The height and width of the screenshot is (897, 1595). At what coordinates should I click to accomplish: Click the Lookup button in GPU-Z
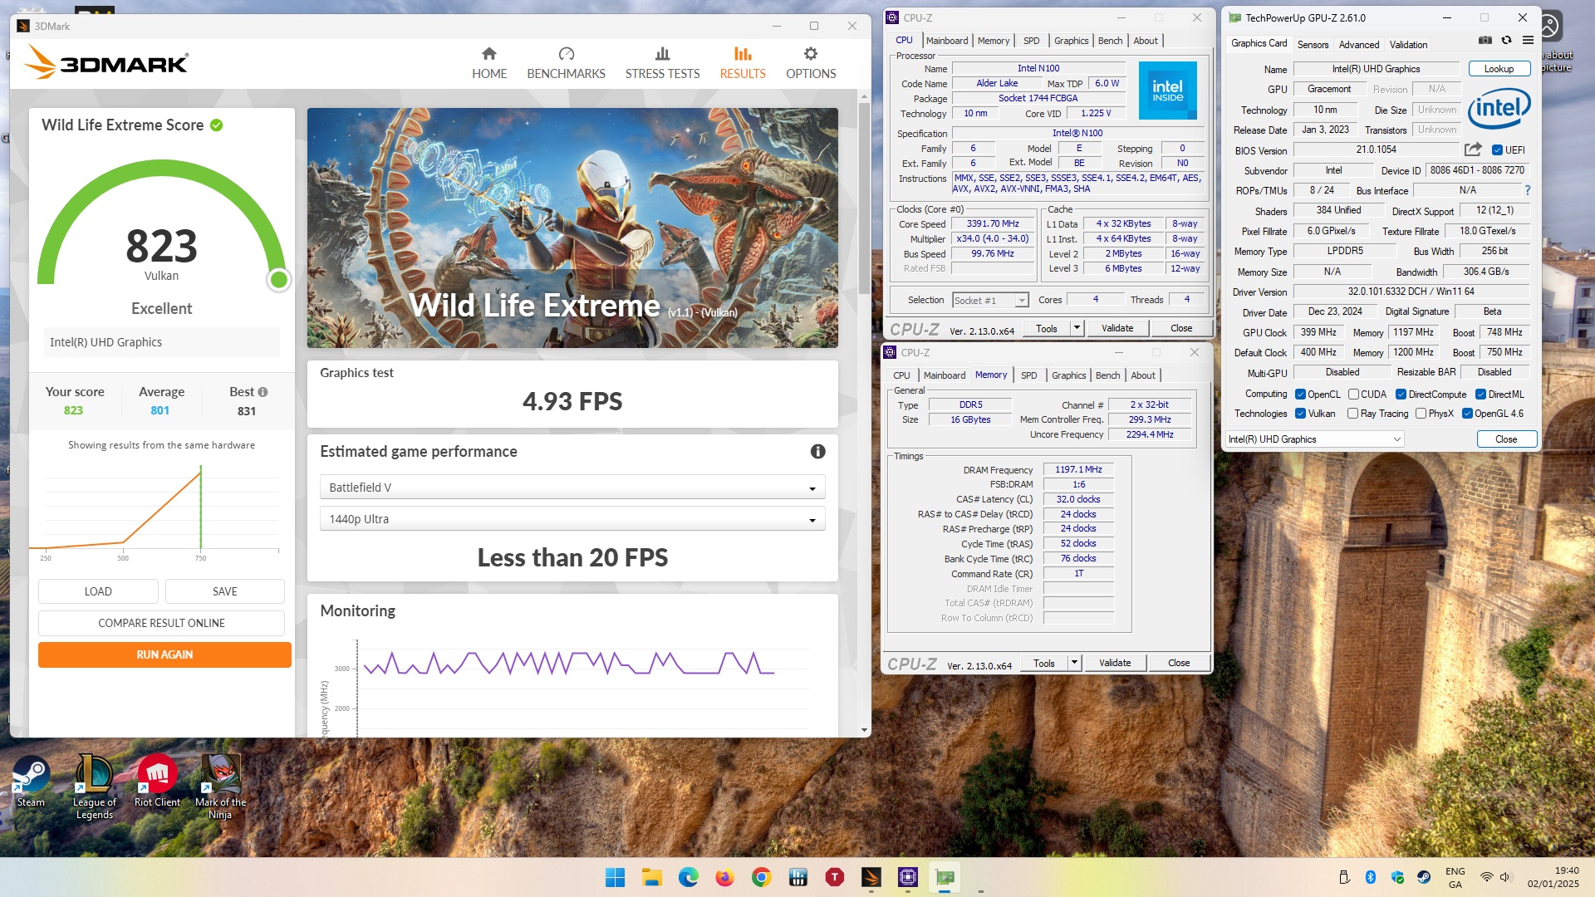point(1499,69)
